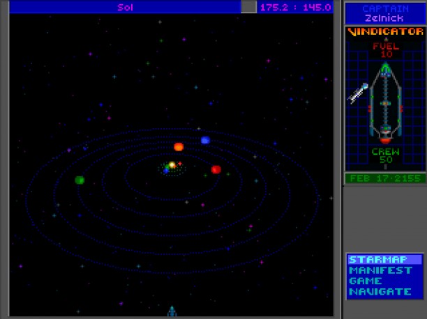
Task: Click the red planet right of the sun
Action: (216, 170)
